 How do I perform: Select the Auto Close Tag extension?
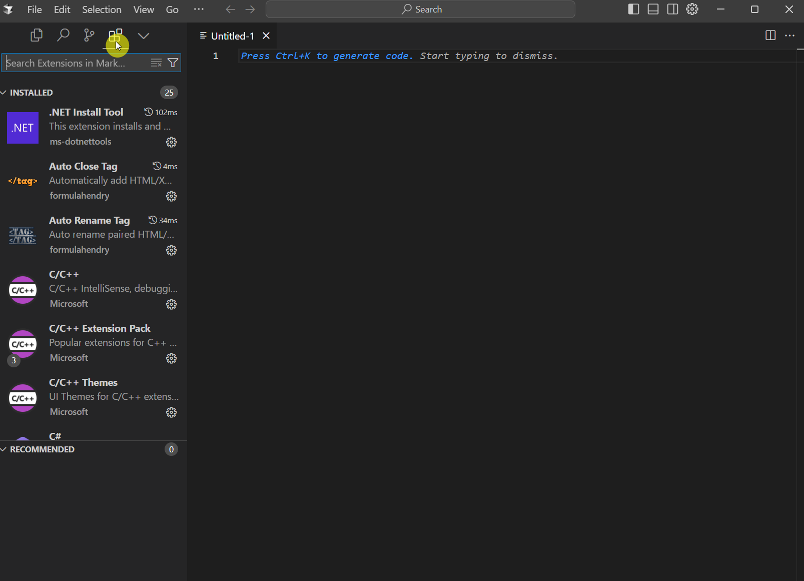click(94, 181)
